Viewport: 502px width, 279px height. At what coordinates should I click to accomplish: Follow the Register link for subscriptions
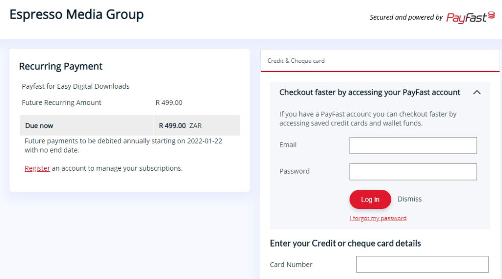pyautogui.click(x=37, y=168)
